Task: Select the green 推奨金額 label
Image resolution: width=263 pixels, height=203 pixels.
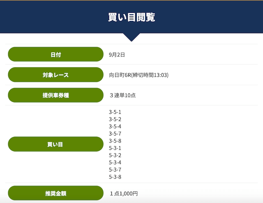Action: pos(55,193)
